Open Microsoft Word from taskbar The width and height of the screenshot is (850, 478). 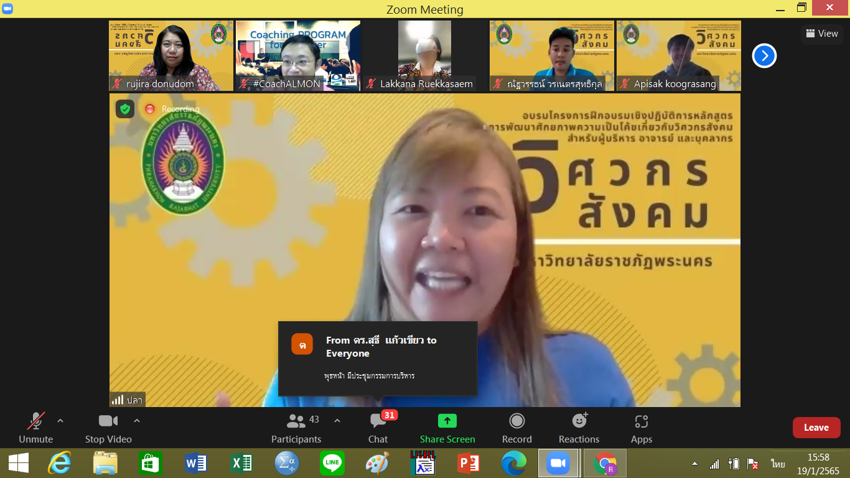(196, 464)
